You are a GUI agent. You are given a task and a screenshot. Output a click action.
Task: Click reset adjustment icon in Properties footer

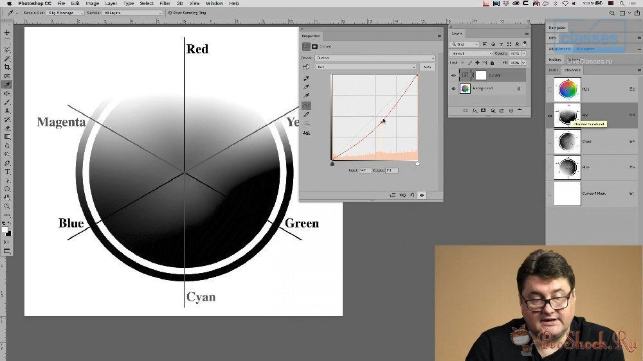pos(412,195)
